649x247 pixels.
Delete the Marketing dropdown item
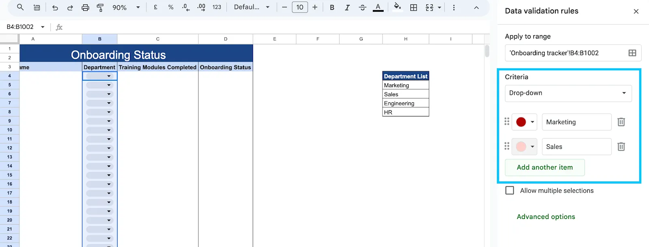[621, 122]
